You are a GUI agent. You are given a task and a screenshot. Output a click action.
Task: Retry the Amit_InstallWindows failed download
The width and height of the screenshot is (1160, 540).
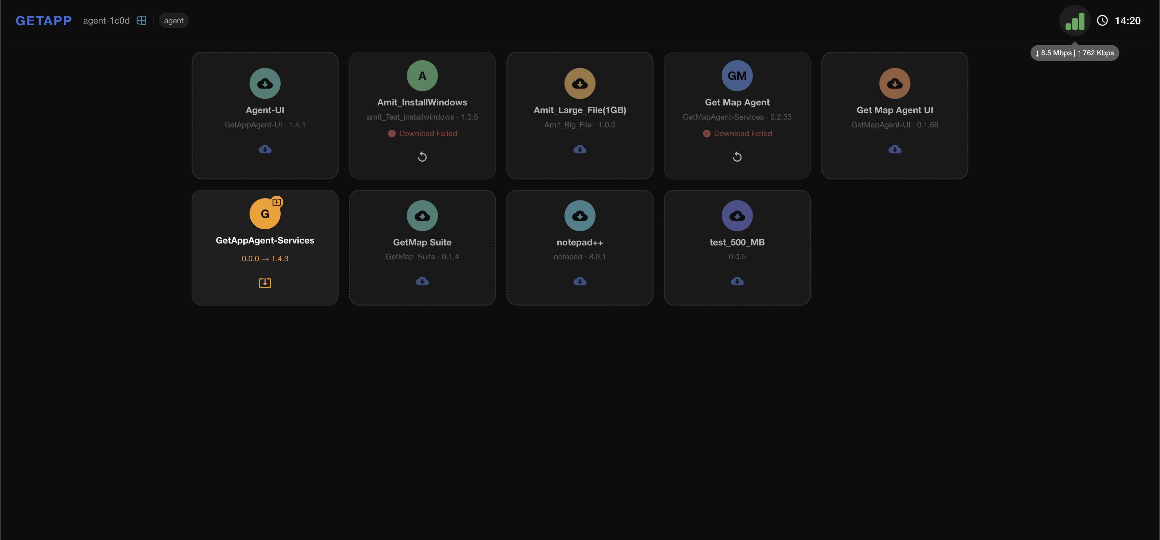tap(422, 157)
